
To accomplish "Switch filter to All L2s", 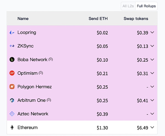I will (x=128, y=6).
